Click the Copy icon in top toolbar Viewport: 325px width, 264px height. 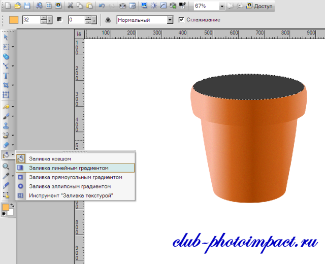pos(80,6)
